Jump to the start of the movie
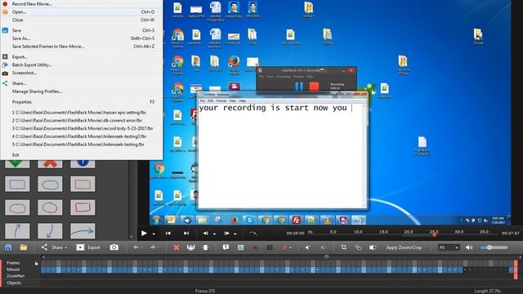Image resolution: width=523 pixels, height=294 pixels. 168,234
